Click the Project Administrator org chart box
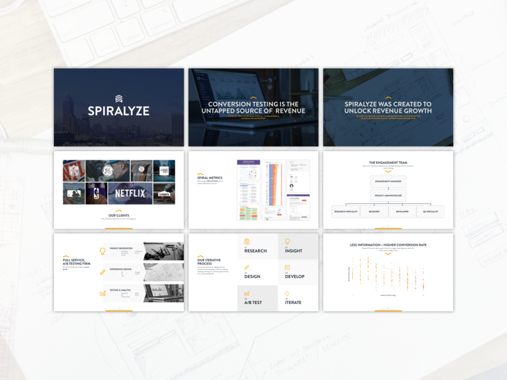The image size is (507, 380). pos(388,196)
